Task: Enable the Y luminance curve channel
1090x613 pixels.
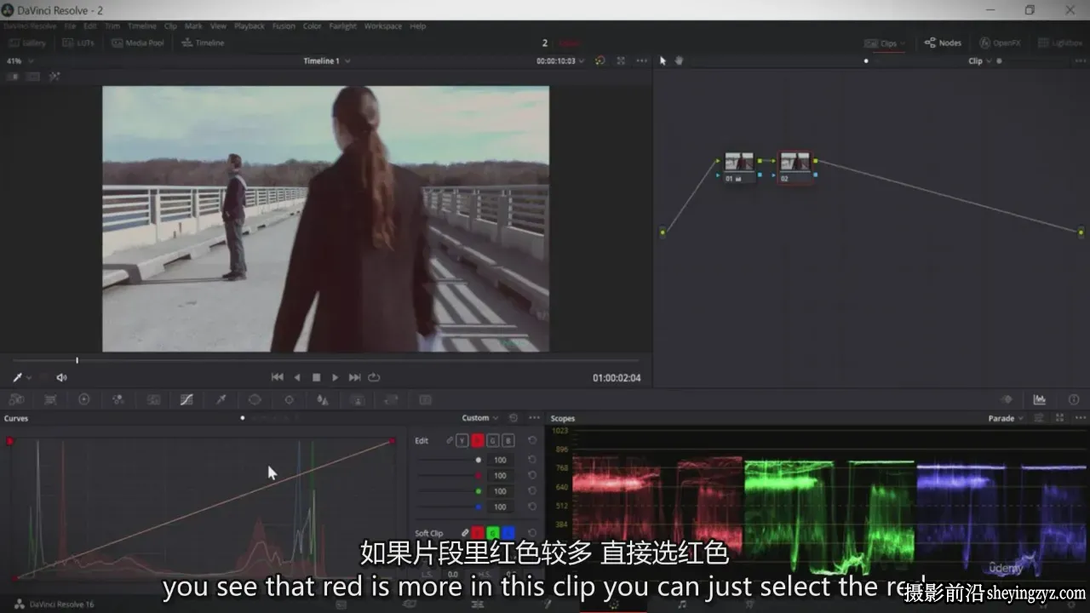Action: point(462,440)
